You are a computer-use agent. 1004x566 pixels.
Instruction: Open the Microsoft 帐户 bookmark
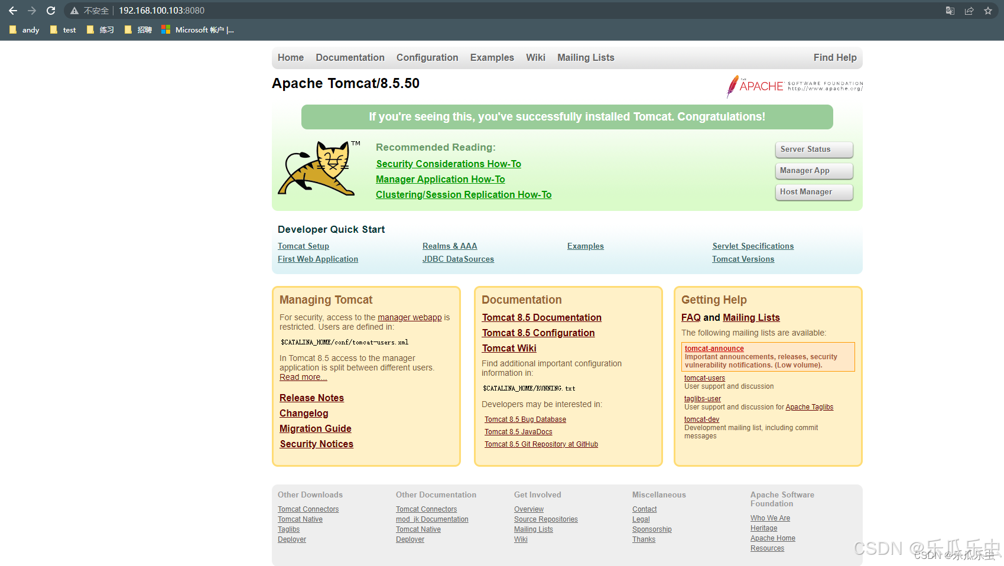pyautogui.click(x=198, y=30)
